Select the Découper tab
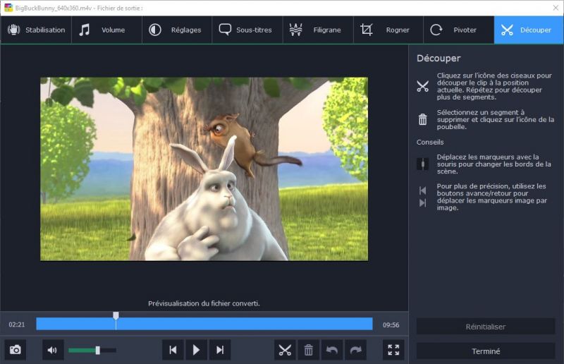This screenshot has height=364, width=564. [x=529, y=30]
